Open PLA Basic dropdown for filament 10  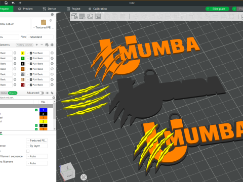click(x=37, y=74)
